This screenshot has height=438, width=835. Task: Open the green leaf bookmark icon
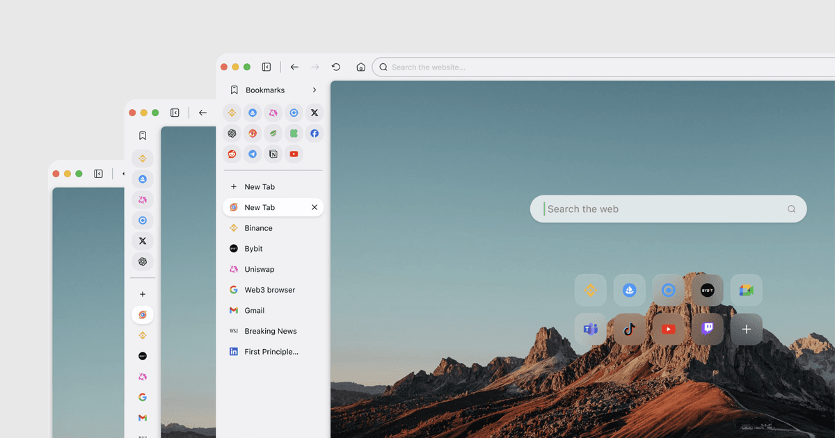273,133
